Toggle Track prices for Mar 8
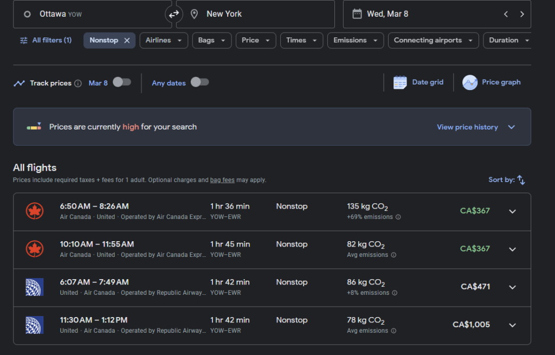 pos(121,82)
